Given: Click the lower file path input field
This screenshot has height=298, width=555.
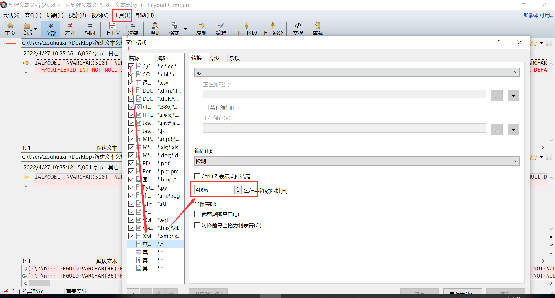Looking at the screenshot, I should 72,157.
